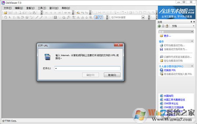This screenshot has width=197, height=124.
Task: Click the URL document icon in dialog
Action: pos(48,57)
